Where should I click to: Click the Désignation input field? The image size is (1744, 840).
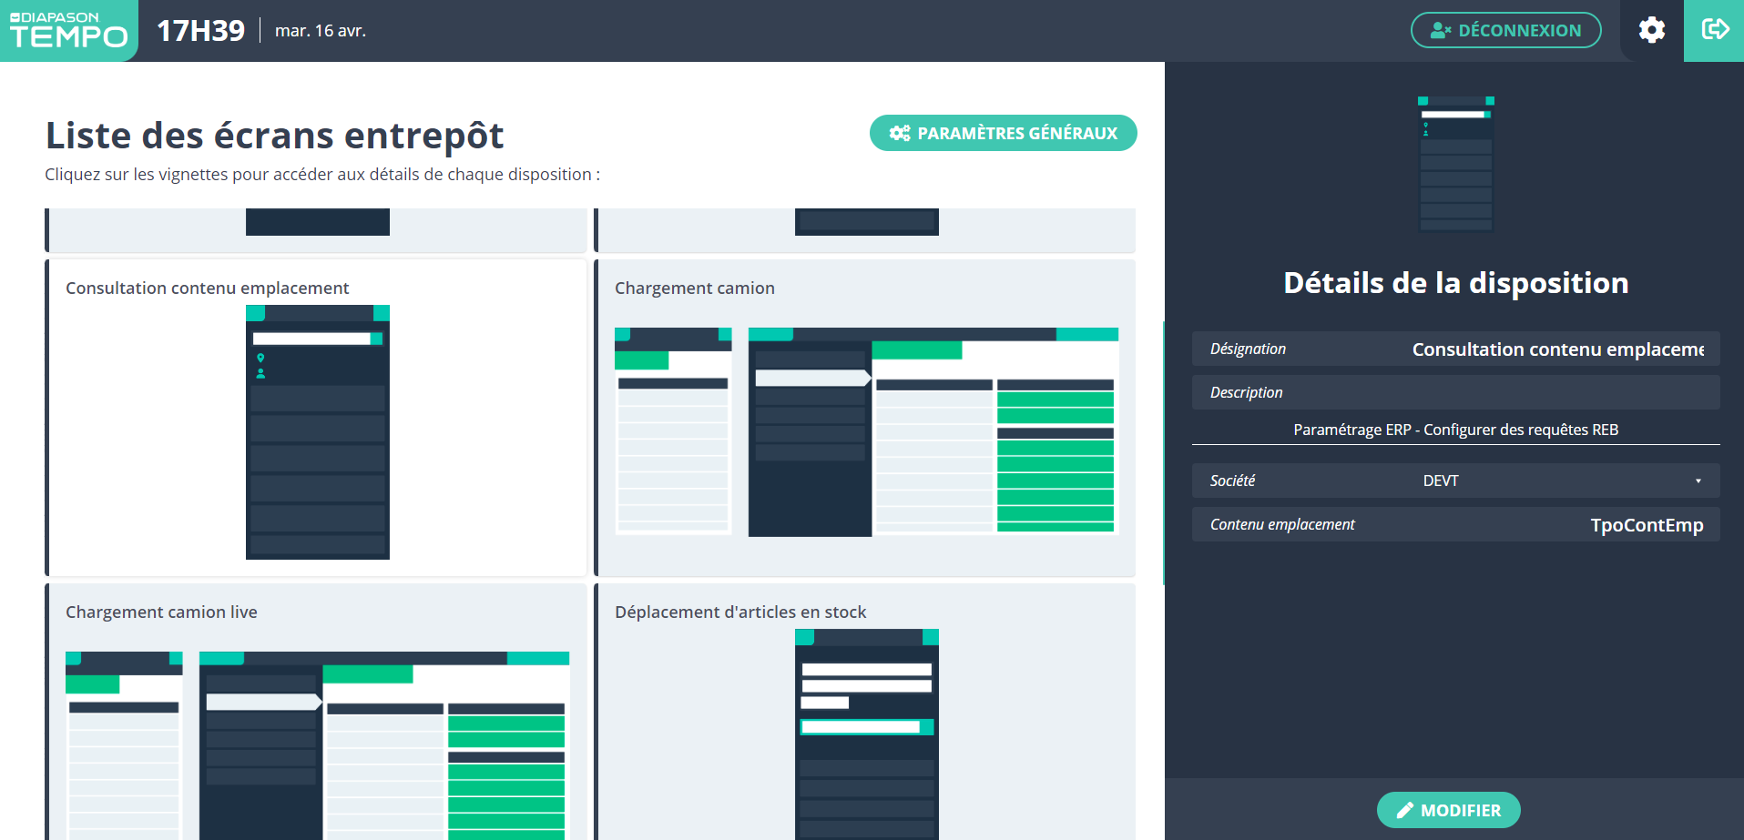[x=1556, y=349]
